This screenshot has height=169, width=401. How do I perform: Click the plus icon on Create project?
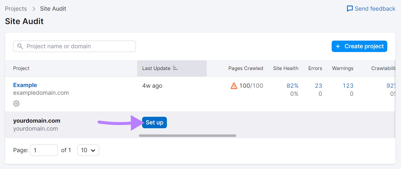pos(338,46)
